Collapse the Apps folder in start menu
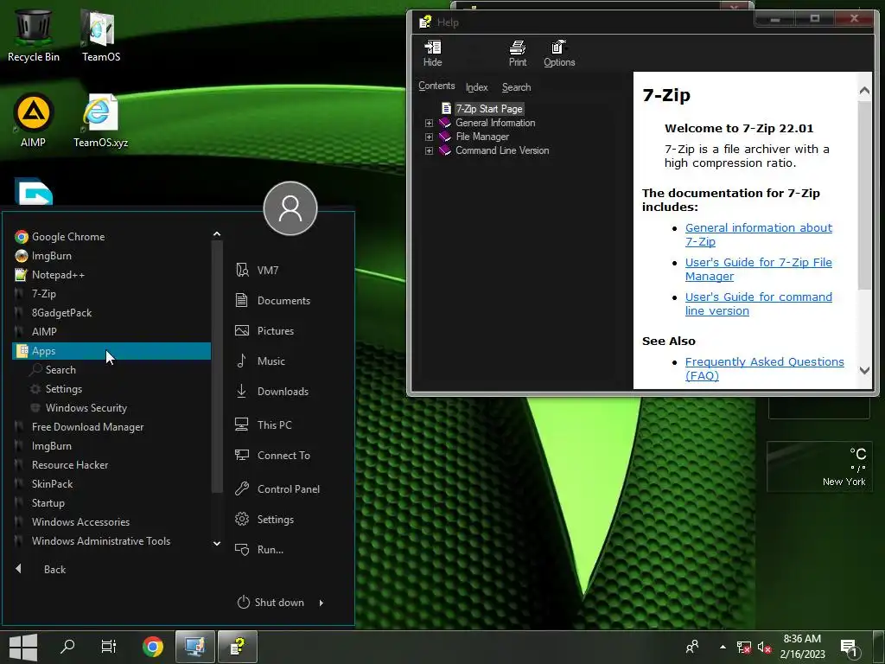Viewport: 885px width, 664px height. click(111, 351)
